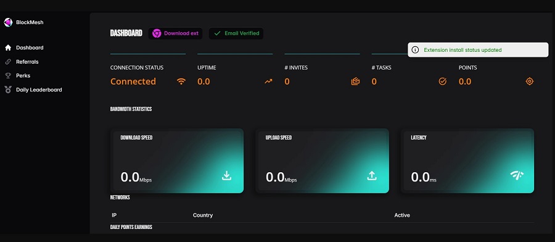Click the Country column header

click(203, 215)
